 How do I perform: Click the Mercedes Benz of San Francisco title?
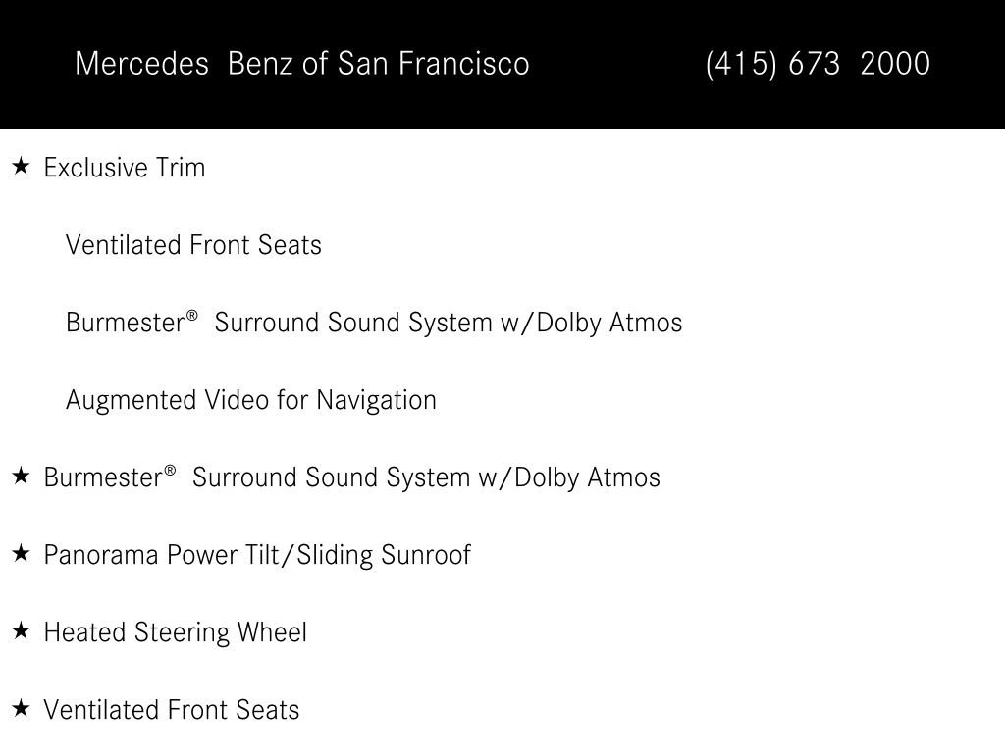tap(302, 64)
